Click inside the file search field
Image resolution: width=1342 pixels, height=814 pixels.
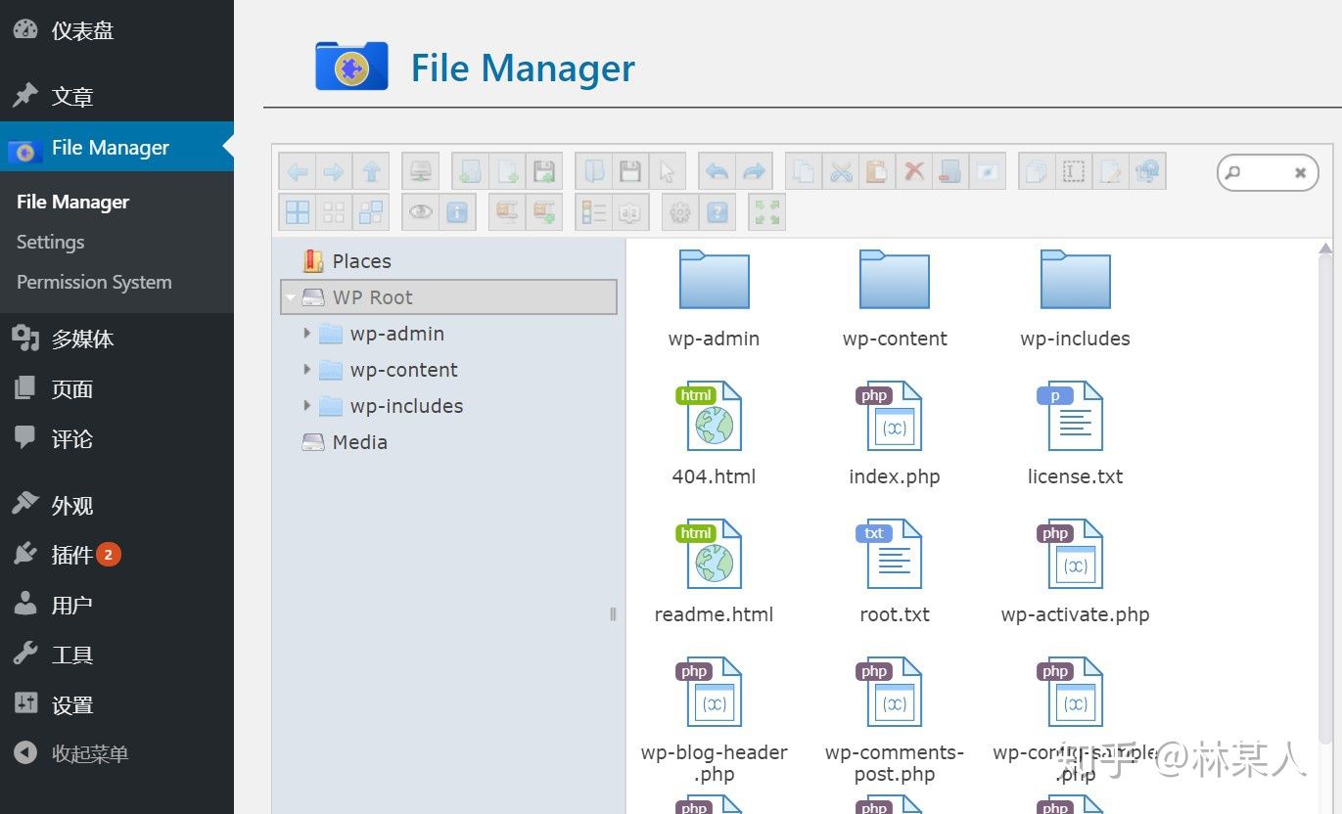pyautogui.click(x=1266, y=172)
